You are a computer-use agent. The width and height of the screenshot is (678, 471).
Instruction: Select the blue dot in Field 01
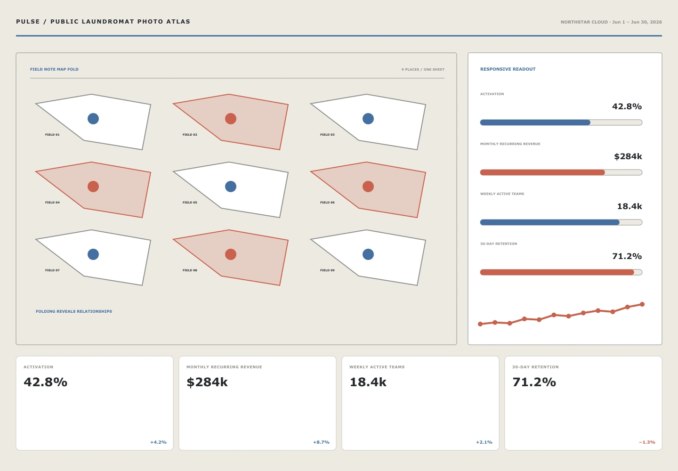point(93,119)
